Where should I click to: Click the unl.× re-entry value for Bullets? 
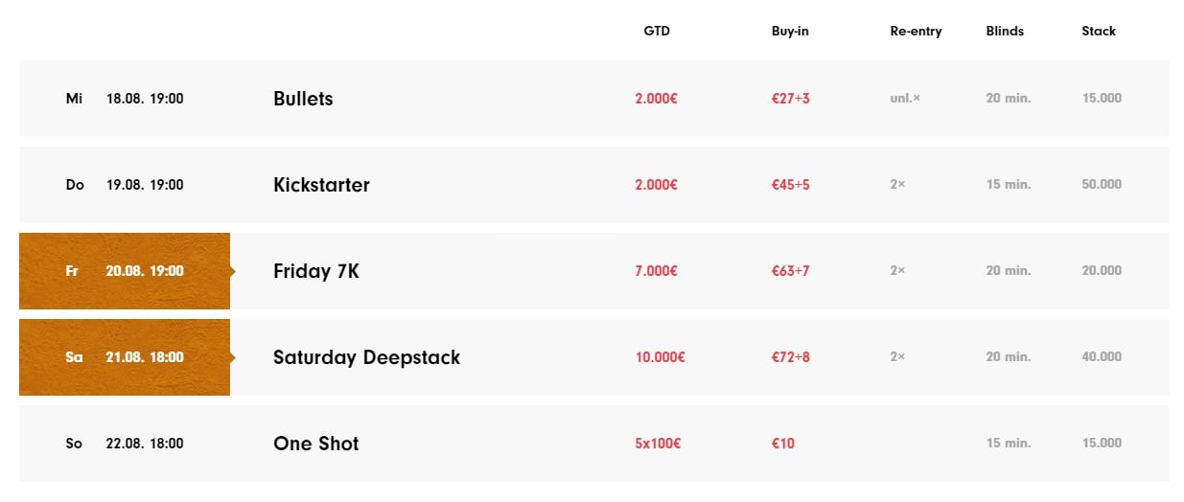click(905, 99)
